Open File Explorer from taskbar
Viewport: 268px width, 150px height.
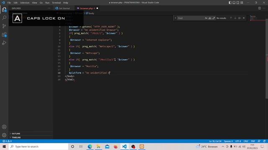(x=98, y=146)
